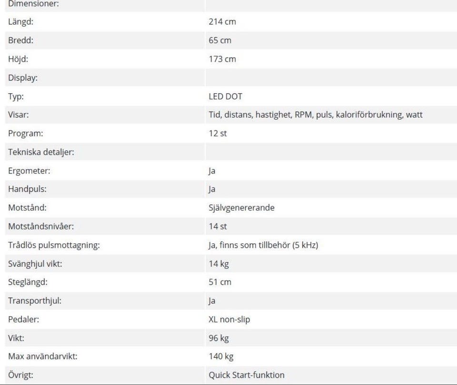
Task: Click the '140 kg' max user weight
Action: coord(221,356)
